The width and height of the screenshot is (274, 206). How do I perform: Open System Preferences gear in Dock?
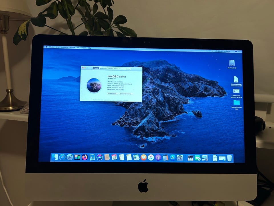tap(180, 158)
